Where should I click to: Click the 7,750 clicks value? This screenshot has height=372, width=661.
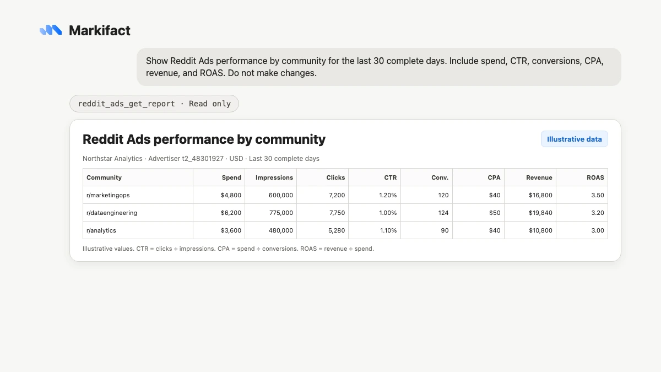[x=337, y=213]
